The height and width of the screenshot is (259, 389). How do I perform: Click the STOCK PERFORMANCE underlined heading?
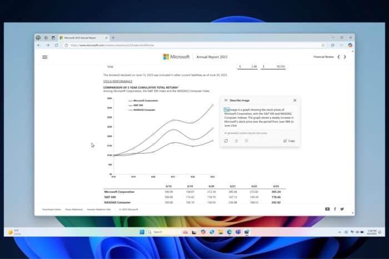coord(118,81)
